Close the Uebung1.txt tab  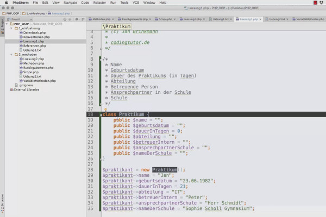tap(231, 20)
